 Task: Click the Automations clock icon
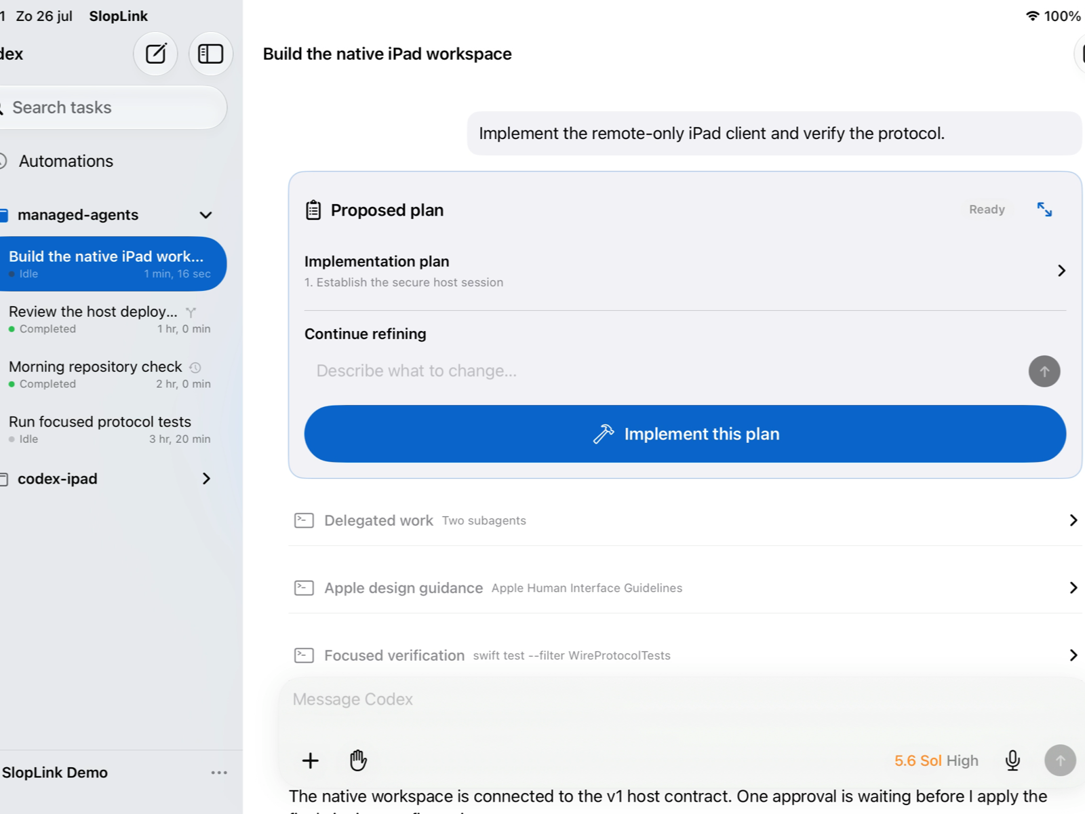coord(3,161)
